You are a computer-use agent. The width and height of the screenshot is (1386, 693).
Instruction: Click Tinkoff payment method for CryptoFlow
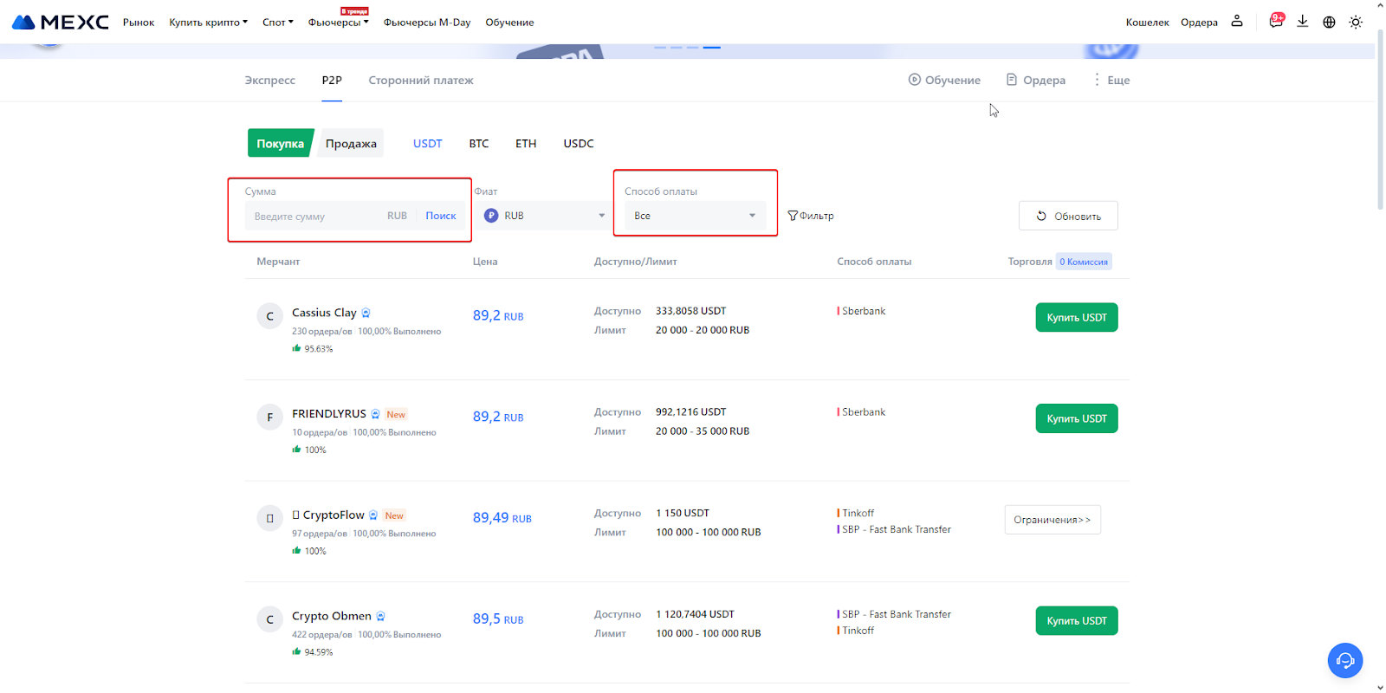tap(858, 514)
